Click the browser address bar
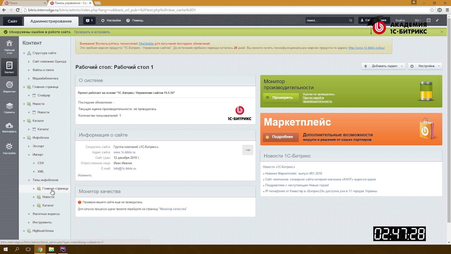Viewport: 451px width, 254px height. click(x=225, y=10)
